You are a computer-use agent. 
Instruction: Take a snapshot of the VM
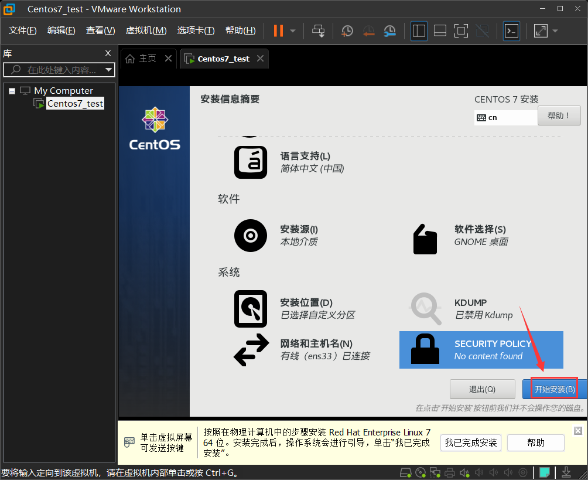(347, 31)
